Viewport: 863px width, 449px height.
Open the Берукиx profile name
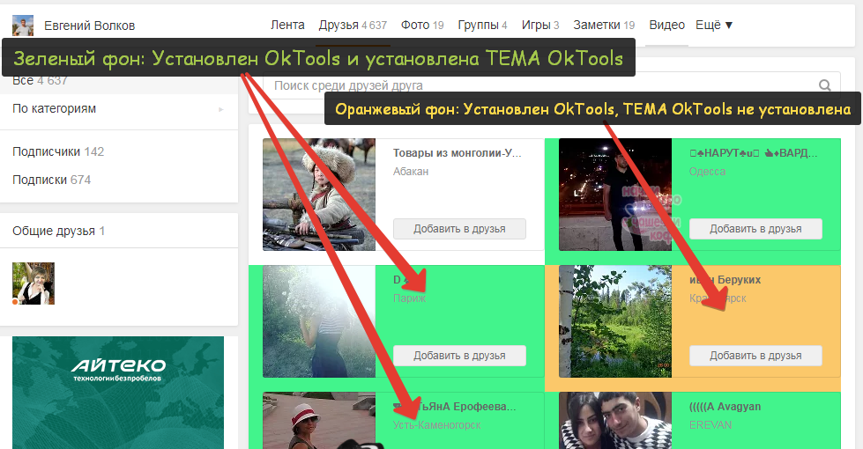pyautogui.click(x=725, y=280)
